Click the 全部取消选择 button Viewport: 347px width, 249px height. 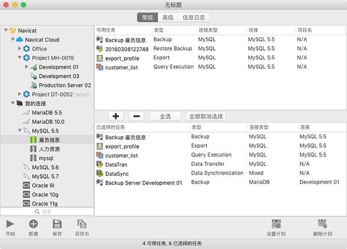pyautogui.click(x=206, y=116)
